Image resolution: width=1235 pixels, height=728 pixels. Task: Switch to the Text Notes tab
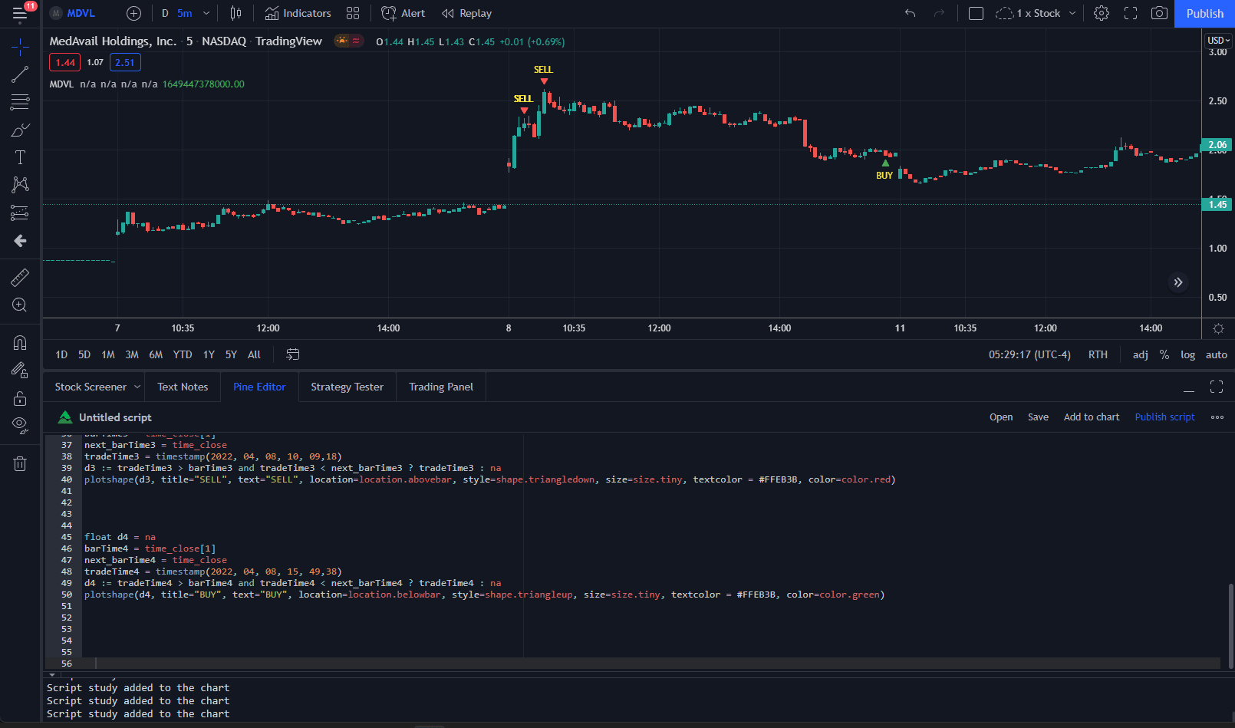pos(183,387)
